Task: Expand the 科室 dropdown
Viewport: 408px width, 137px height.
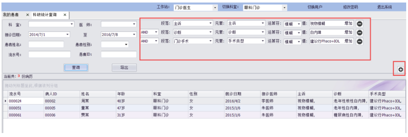Action: (51, 25)
